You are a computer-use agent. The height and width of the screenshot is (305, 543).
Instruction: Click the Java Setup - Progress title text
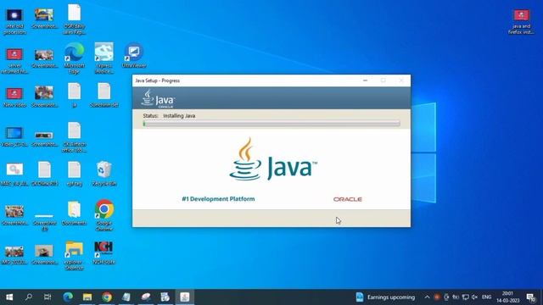click(x=158, y=80)
